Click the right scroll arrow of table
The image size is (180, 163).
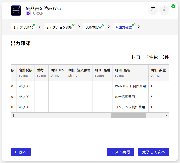coord(166,115)
